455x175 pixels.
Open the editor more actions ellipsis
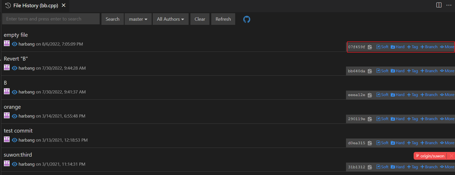449,5
